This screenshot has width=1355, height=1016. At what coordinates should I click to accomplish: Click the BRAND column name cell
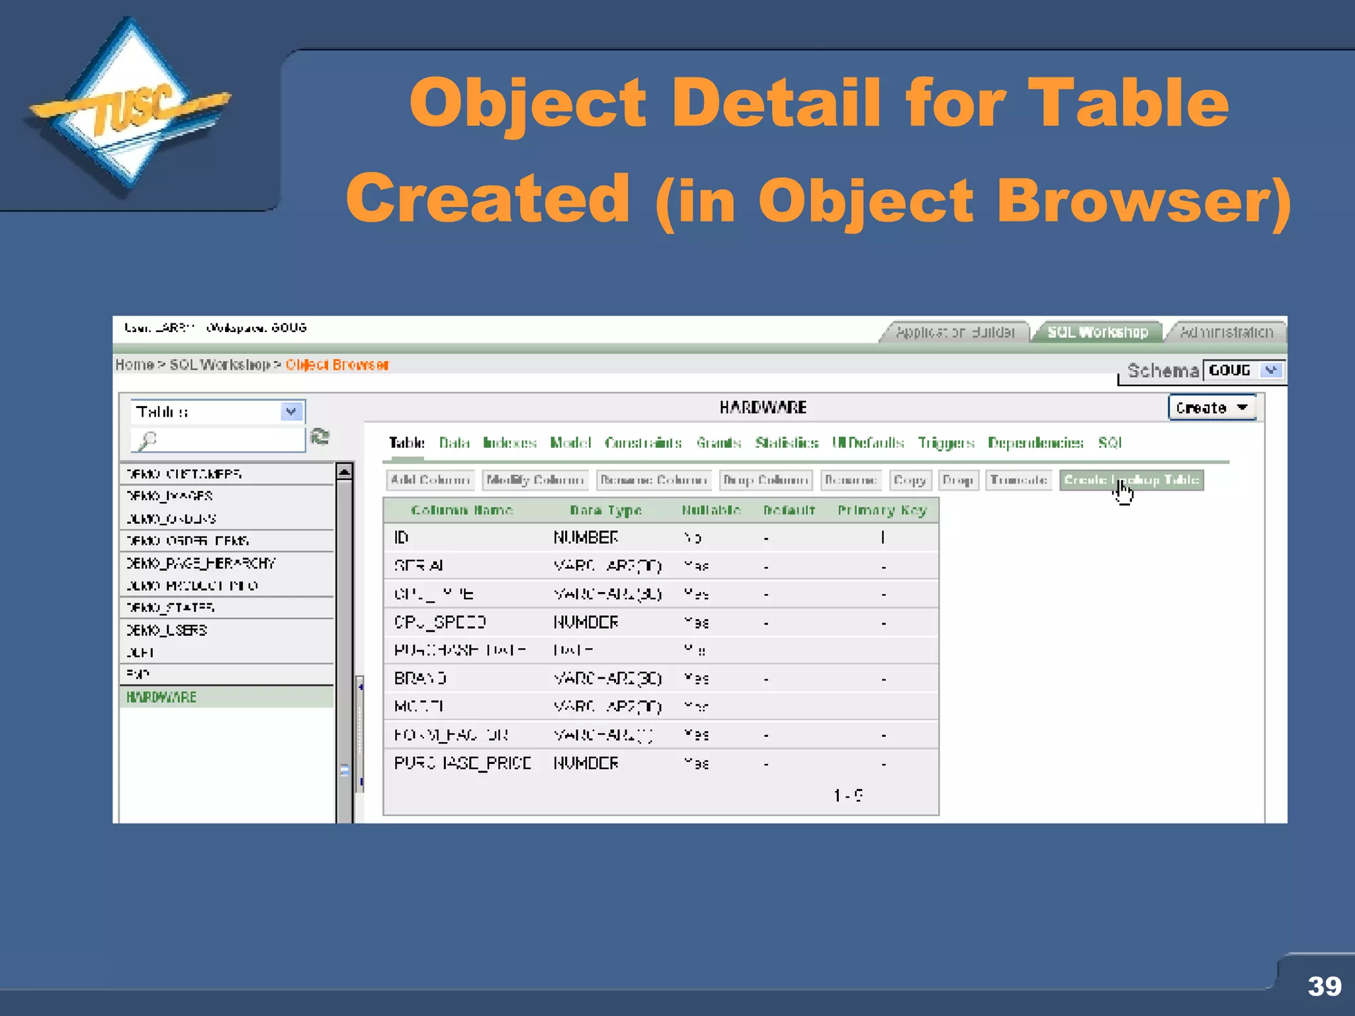420,679
